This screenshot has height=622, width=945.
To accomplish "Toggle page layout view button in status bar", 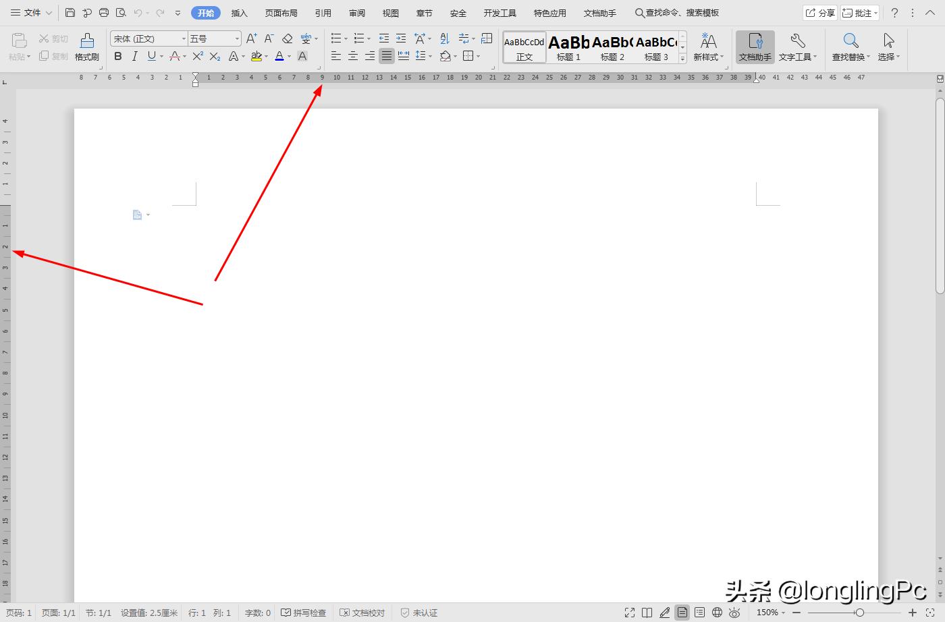I will click(x=682, y=613).
